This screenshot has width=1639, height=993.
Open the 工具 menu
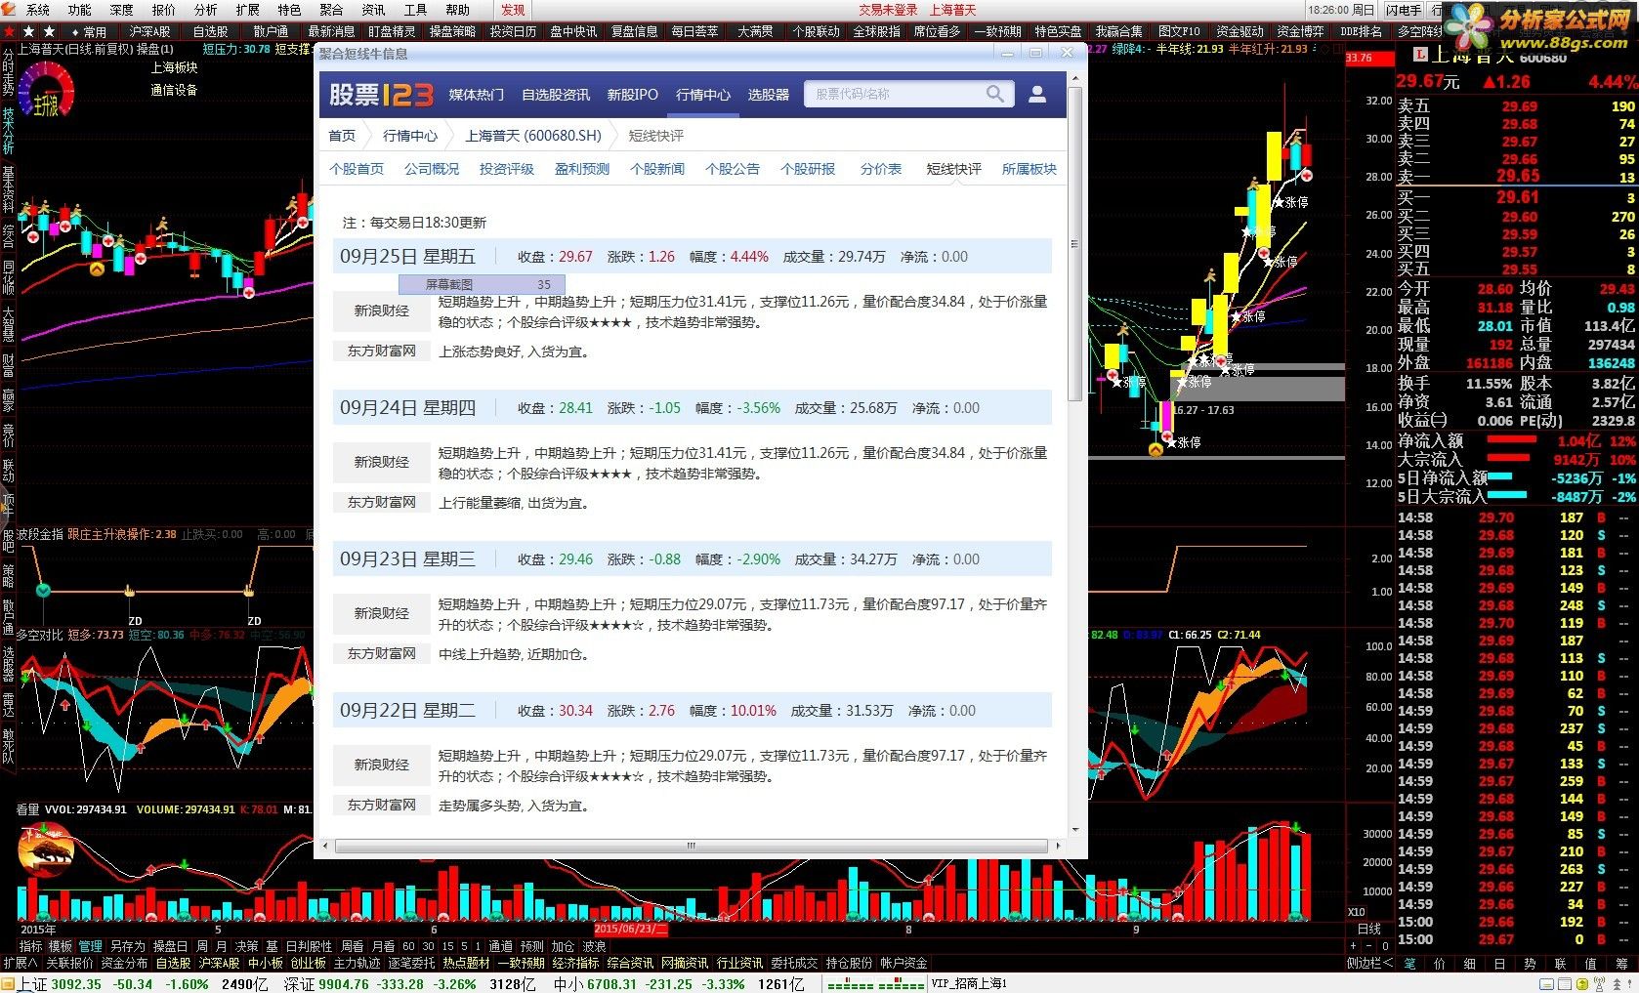(x=415, y=10)
